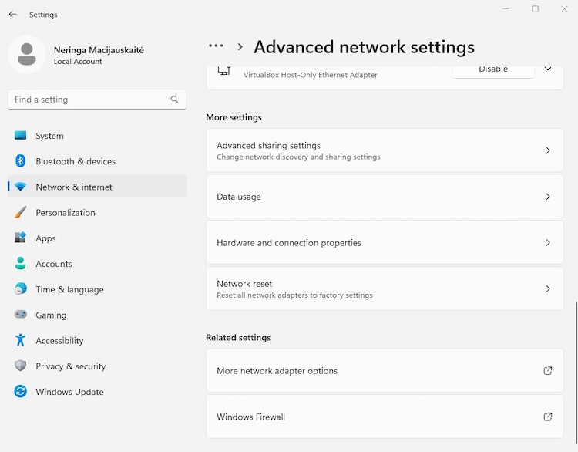This screenshot has width=578, height=452.
Task: Minimize the Settings window
Action: click(x=506, y=8)
